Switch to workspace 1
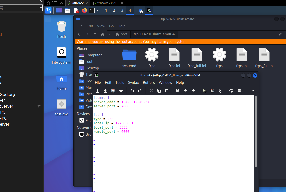 click(106, 10)
